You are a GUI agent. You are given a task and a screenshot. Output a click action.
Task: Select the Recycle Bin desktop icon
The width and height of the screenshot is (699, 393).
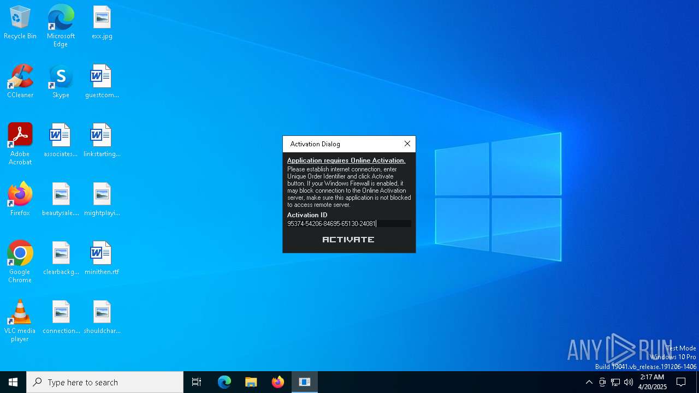click(x=20, y=23)
